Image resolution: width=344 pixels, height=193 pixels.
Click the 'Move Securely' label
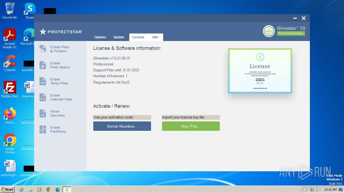58,113
